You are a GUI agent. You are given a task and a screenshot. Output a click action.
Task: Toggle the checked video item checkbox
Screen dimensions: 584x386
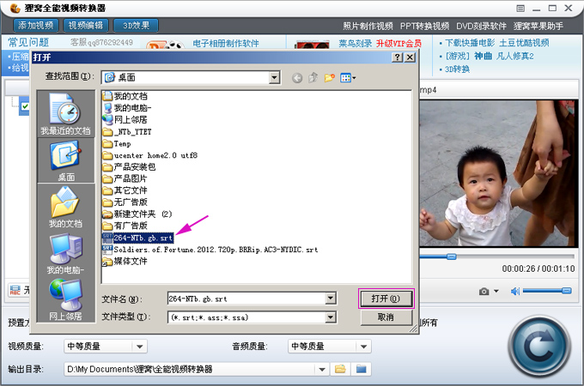pyautogui.click(x=25, y=106)
